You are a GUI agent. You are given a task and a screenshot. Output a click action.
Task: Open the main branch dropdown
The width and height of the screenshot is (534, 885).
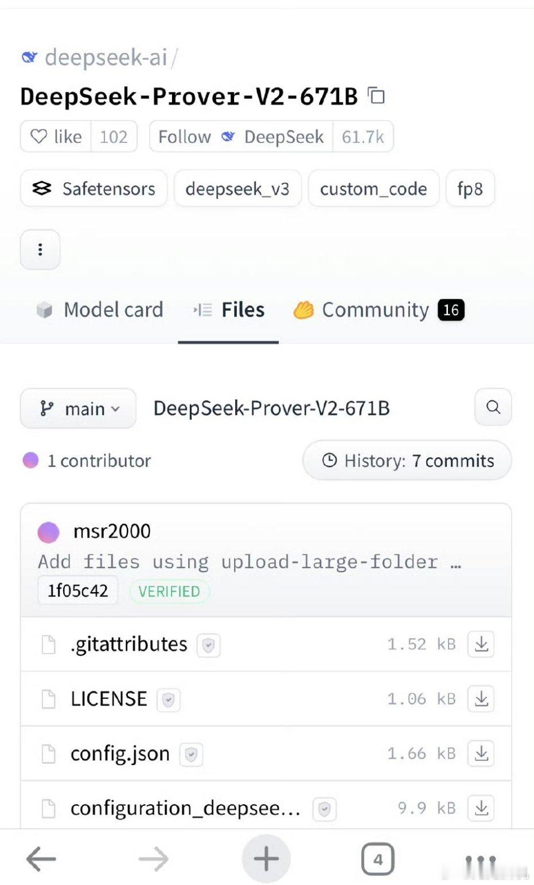coord(79,408)
